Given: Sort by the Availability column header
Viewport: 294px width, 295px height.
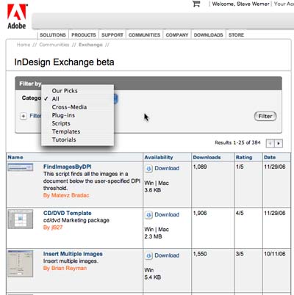Looking at the screenshot, I should [x=159, y=157].
